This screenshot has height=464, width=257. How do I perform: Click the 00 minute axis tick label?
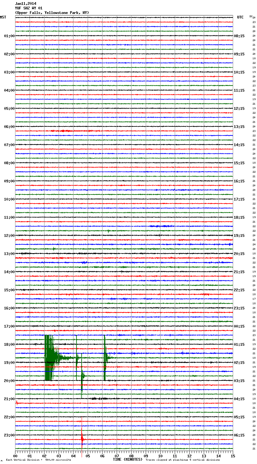click(15, 456)
